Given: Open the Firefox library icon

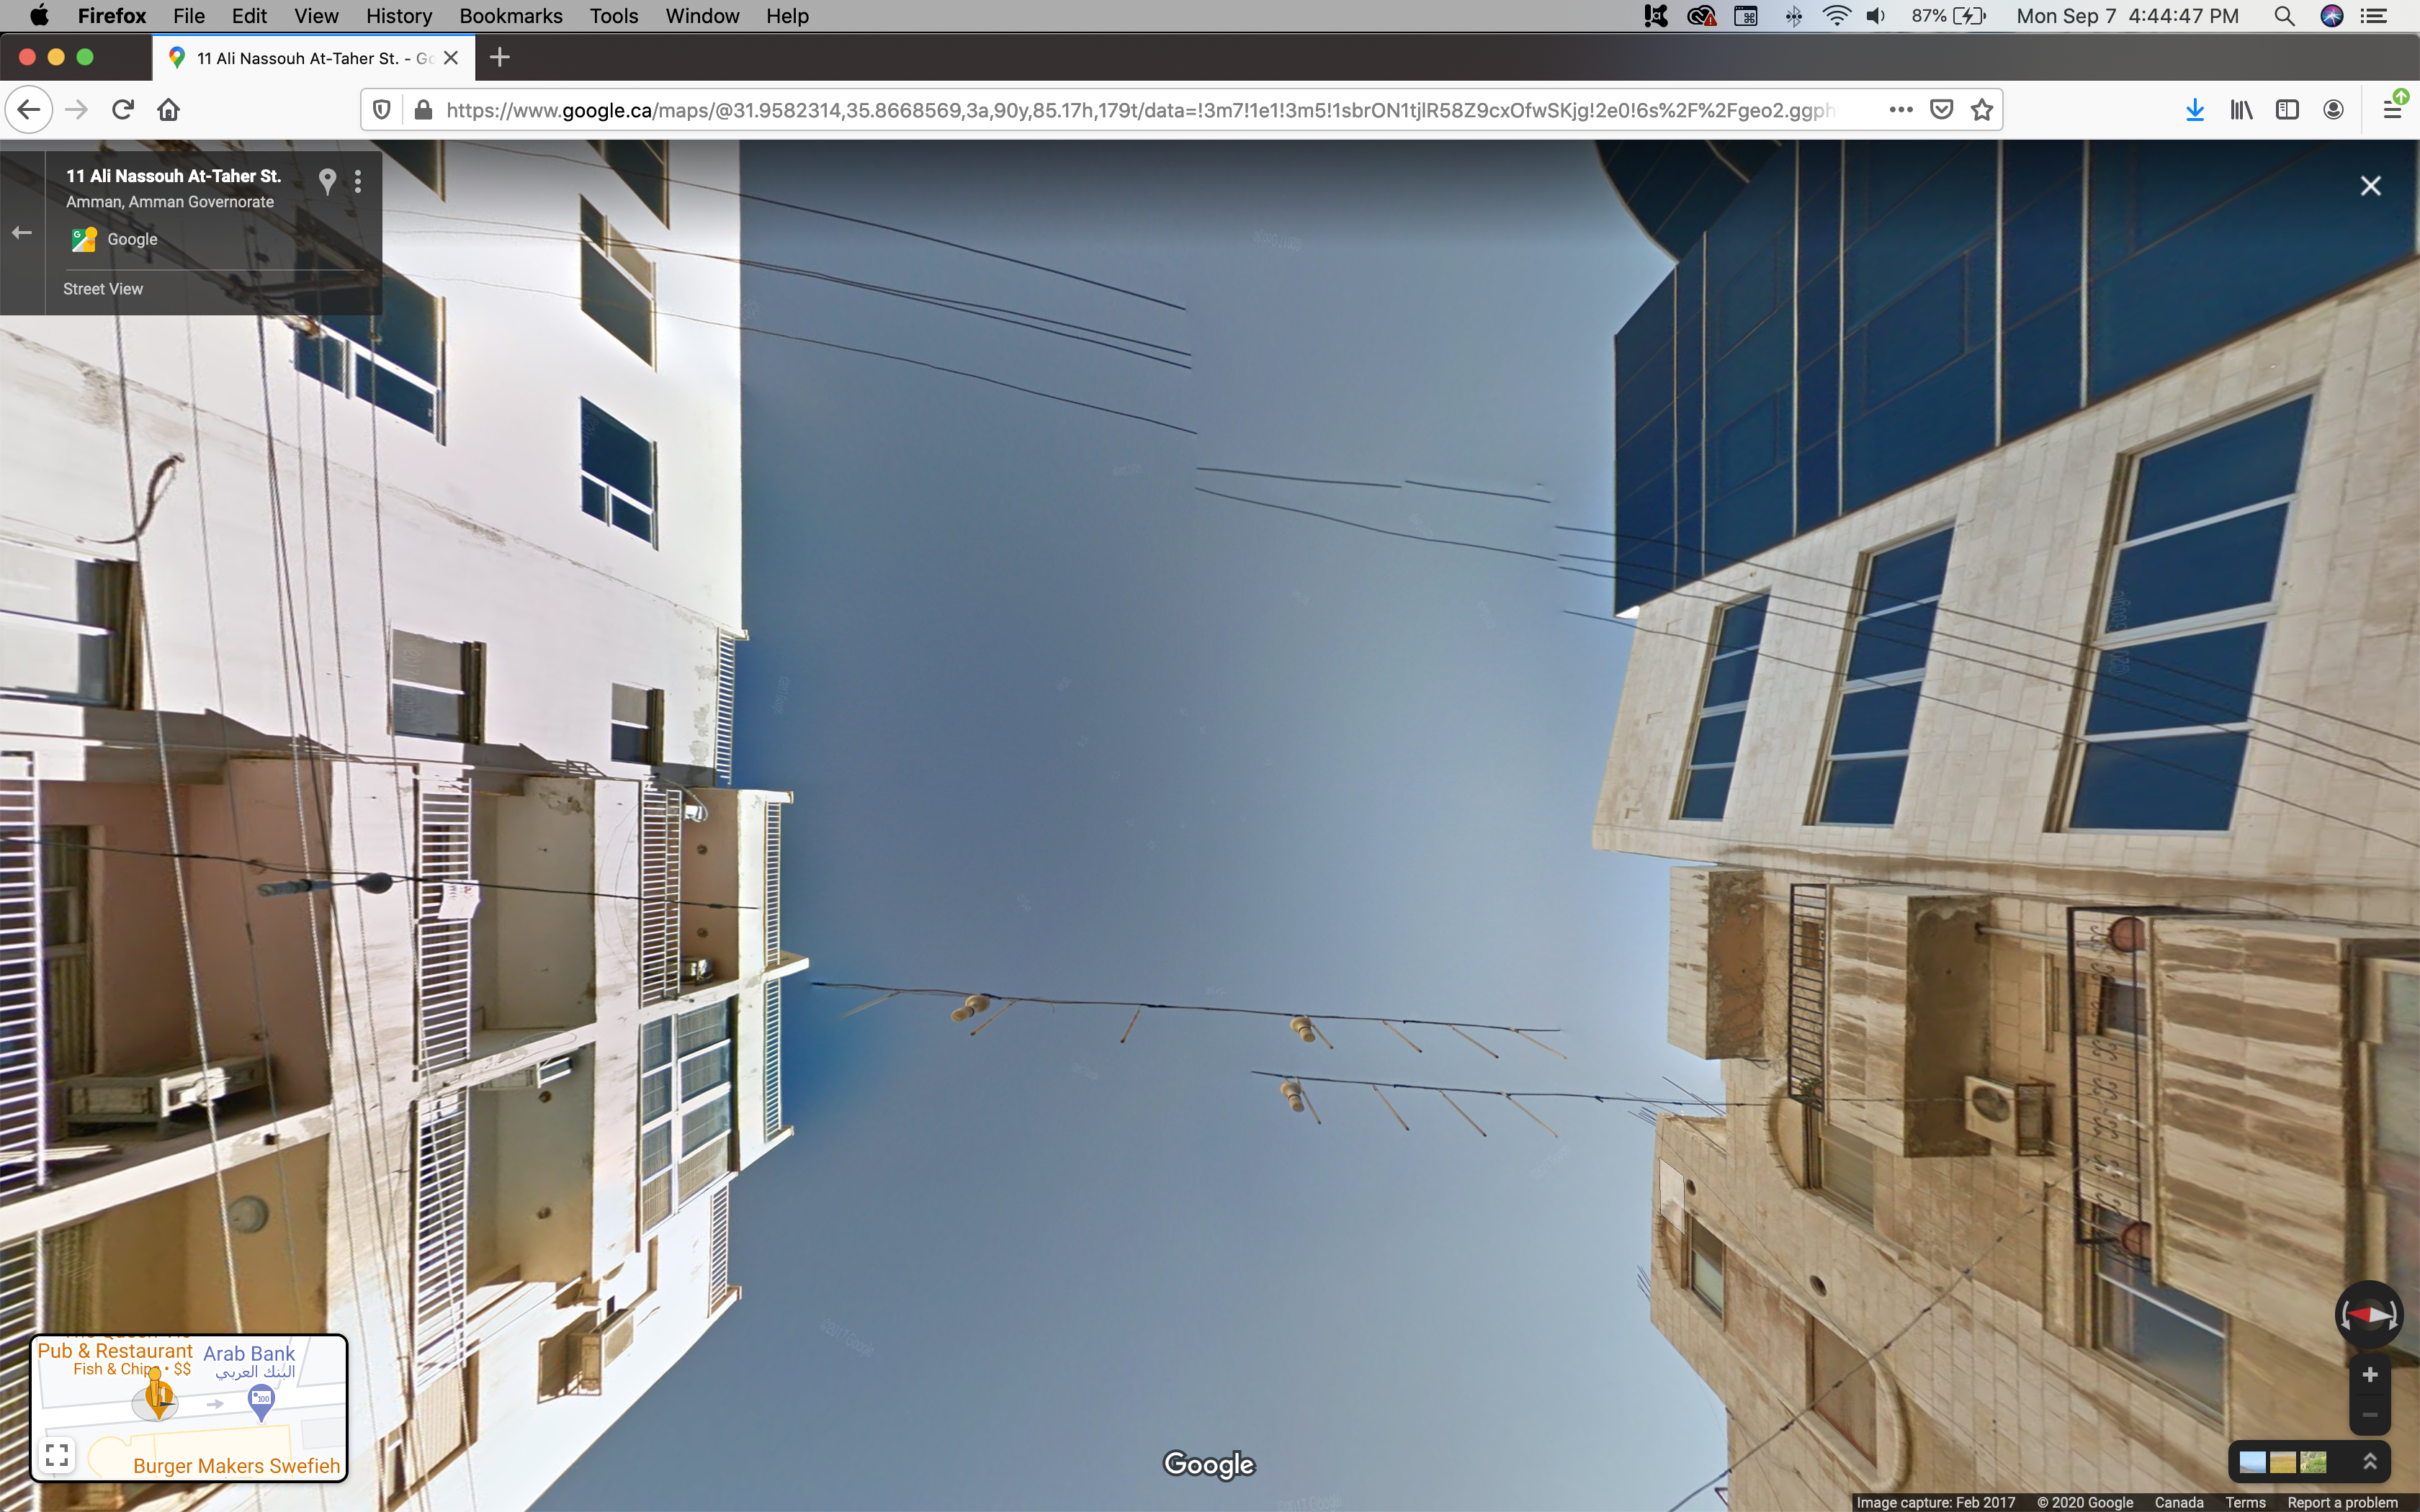Looking at the screenshot, I should pyautogui.click(x=2241, y=110).
